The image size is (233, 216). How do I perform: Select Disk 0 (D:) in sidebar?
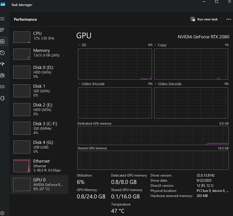pyautogui.click(x=39, y=72)
